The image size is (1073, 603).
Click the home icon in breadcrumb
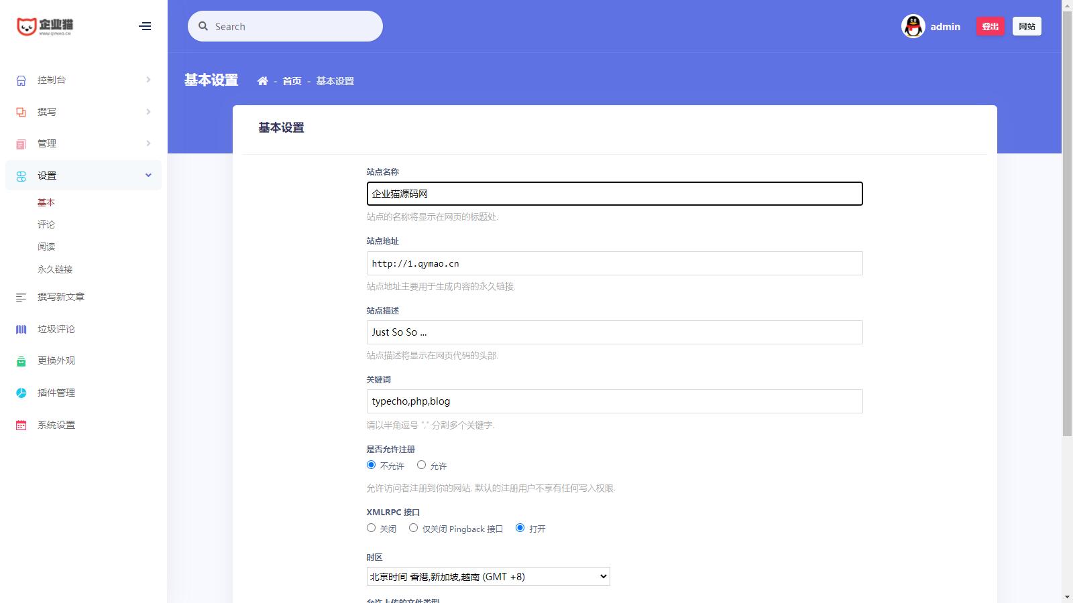[262, 81]
